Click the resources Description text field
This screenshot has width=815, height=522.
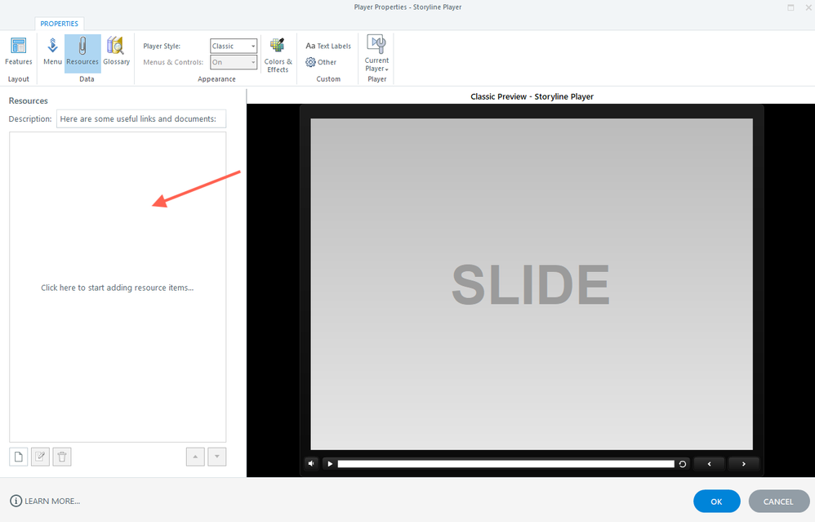coord(140,119)
